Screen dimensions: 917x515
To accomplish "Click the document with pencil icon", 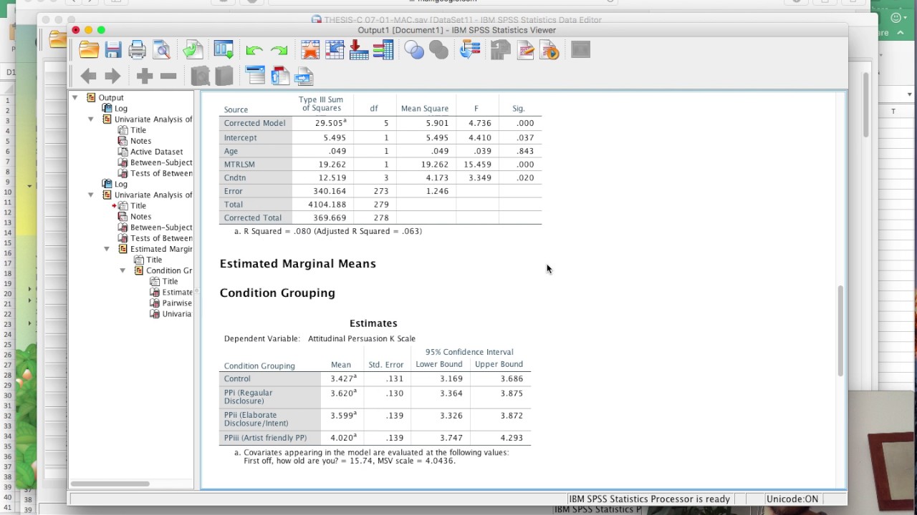I will [525, 49].
